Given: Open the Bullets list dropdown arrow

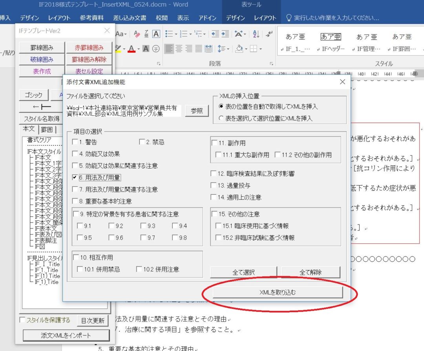Looking at the screenshot, I should click(x=176, y=34).
